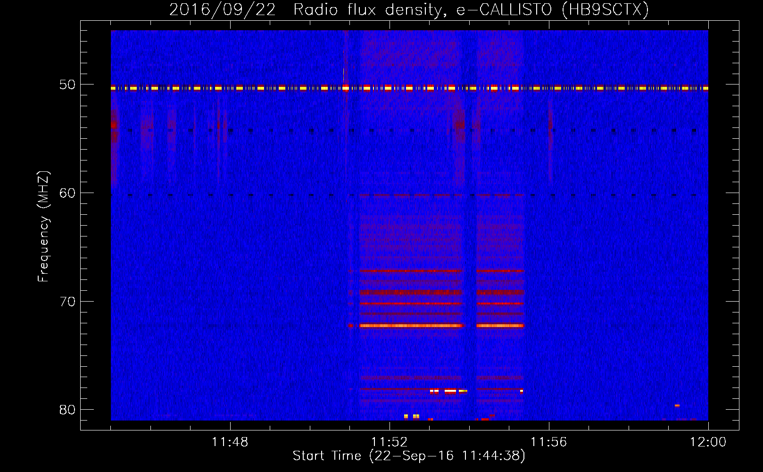This screenshot has height=472, width=763.
Task: Click the 11:52 time tick label
Action: coord(389,442)
